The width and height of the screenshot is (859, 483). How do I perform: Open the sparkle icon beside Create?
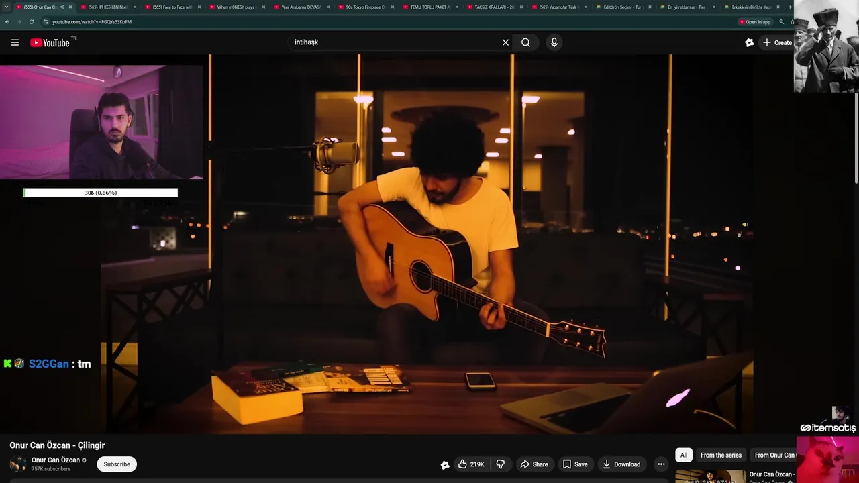click(749, 42)
